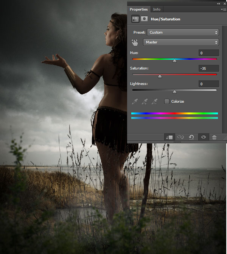Toggle adjustment layer visibility eye icon
227x254 pixels.
[x=204, y=137]
